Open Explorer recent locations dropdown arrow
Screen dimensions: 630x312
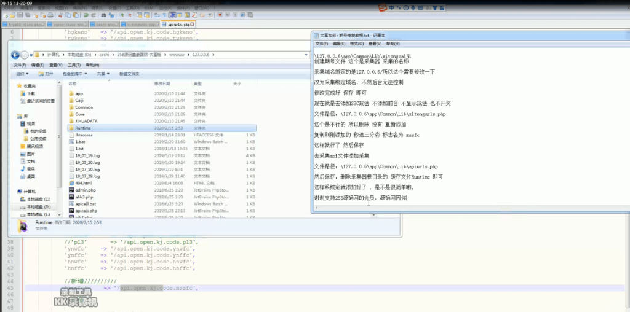point(31,55)
